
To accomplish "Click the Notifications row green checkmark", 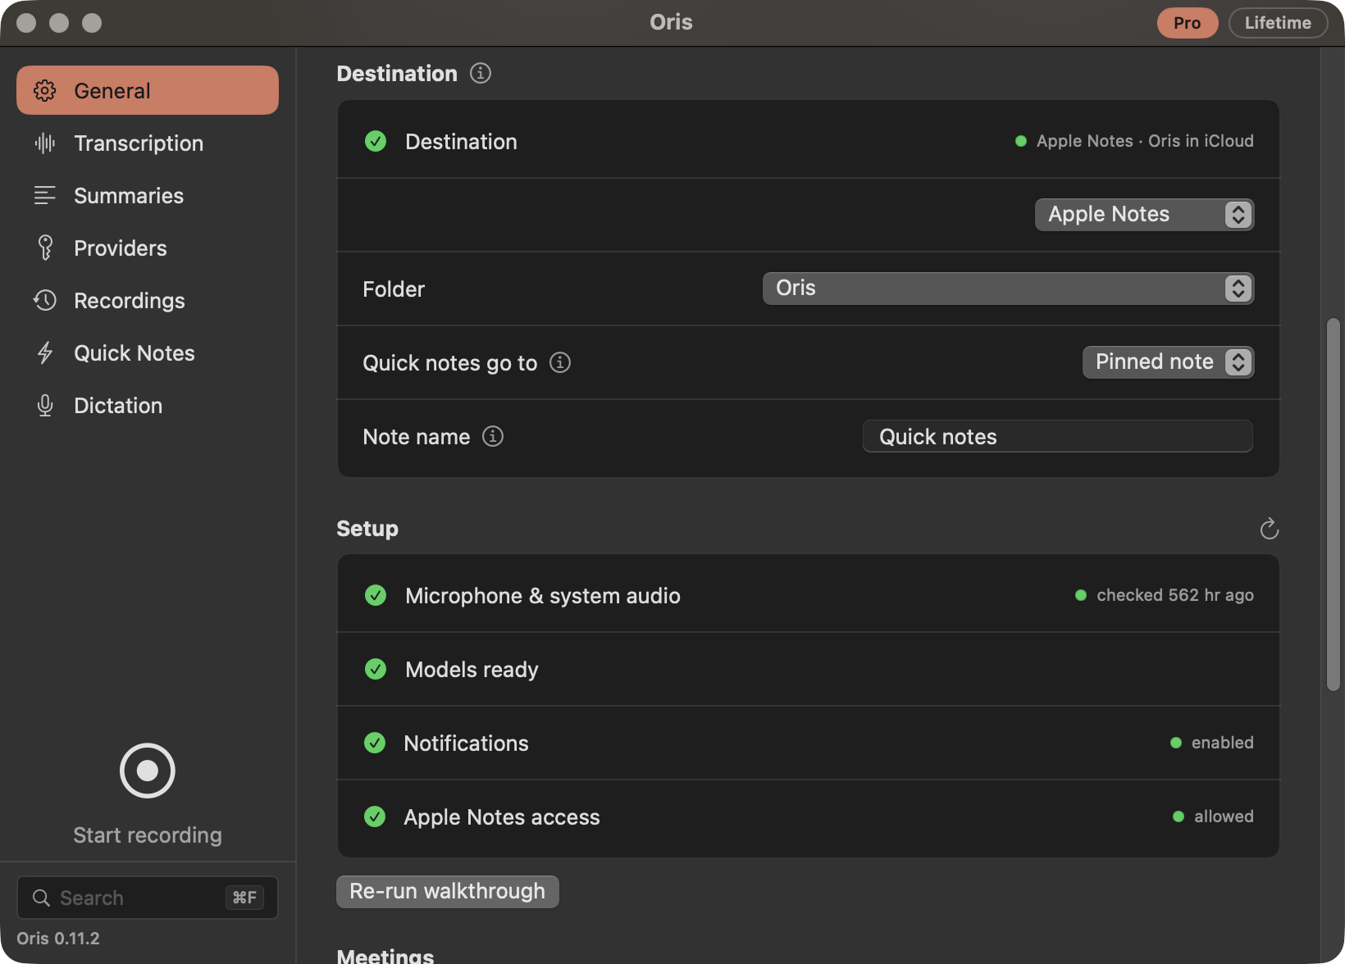I will pyautogui.click(x=375, y=743).
